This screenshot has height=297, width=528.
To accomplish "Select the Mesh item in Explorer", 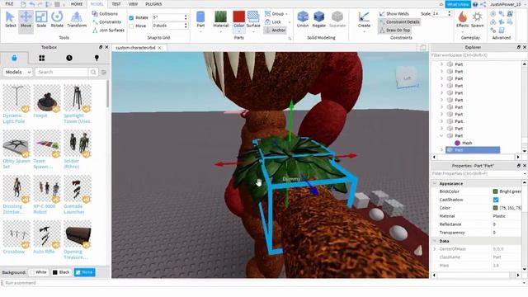I will (467, 143).
